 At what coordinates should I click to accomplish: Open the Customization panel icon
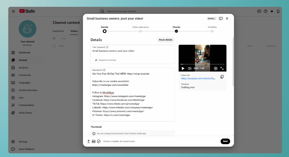click(x=13, y=105)
